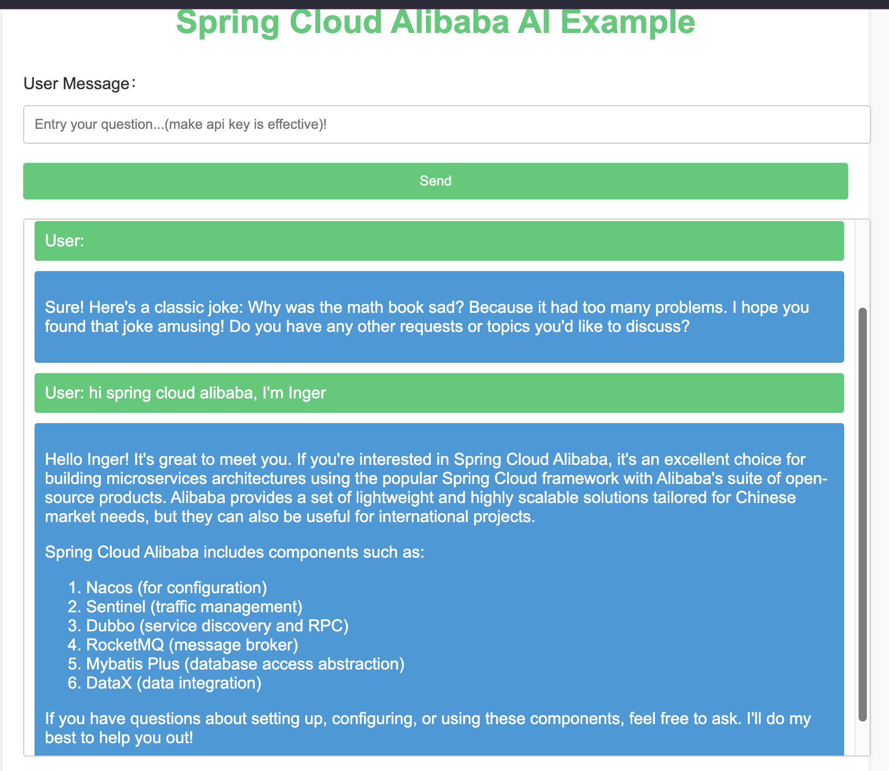Click the green Send button
This screenshot has width=889, height=771.
click(435, 181)
